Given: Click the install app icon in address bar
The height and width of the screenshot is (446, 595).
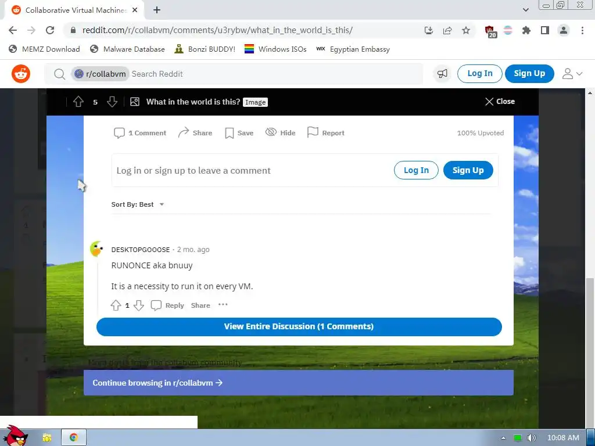Looking at the screenshot, I should 429,30.
